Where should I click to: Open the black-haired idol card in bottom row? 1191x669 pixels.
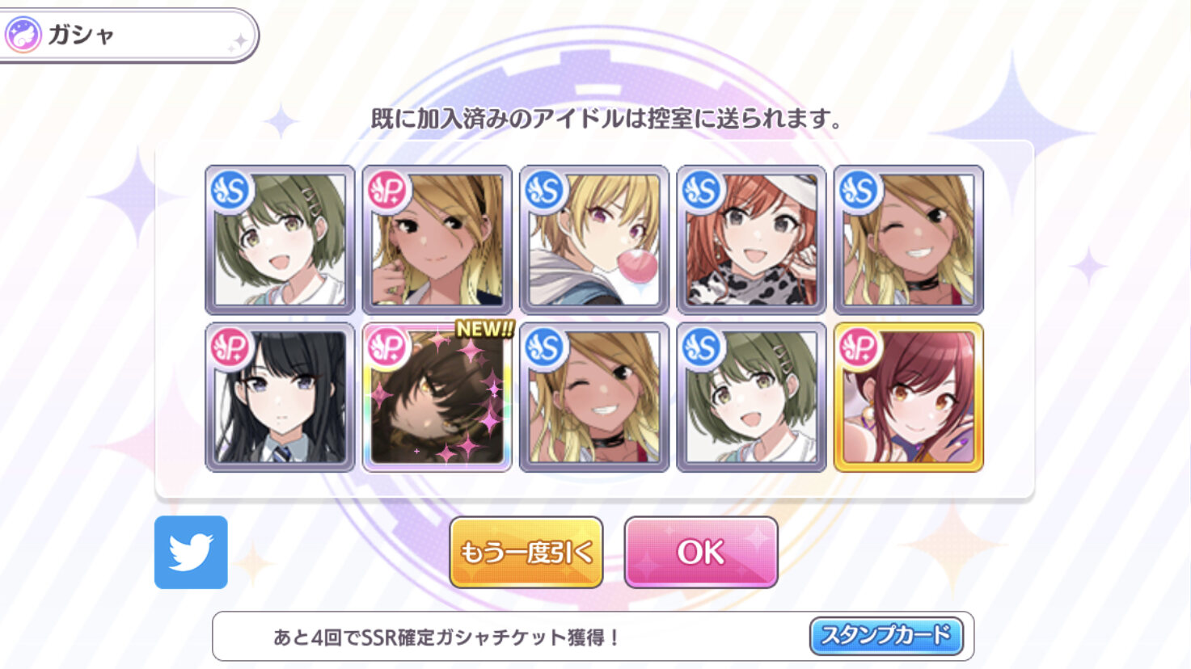pyautogui.click(x=280, y=397)
